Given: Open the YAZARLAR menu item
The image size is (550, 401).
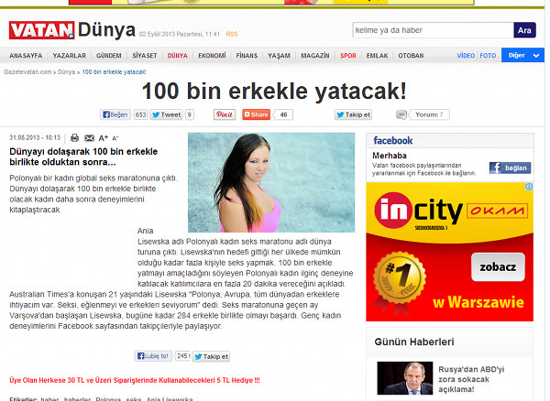Looking at the screenshot, I should (69, 55).
